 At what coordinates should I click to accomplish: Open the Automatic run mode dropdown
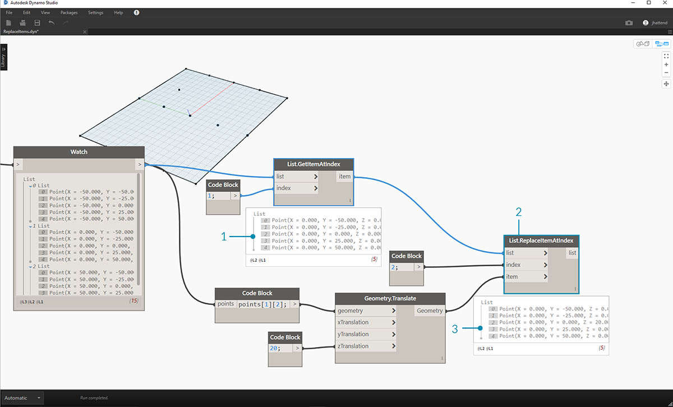tap(39, 398)
